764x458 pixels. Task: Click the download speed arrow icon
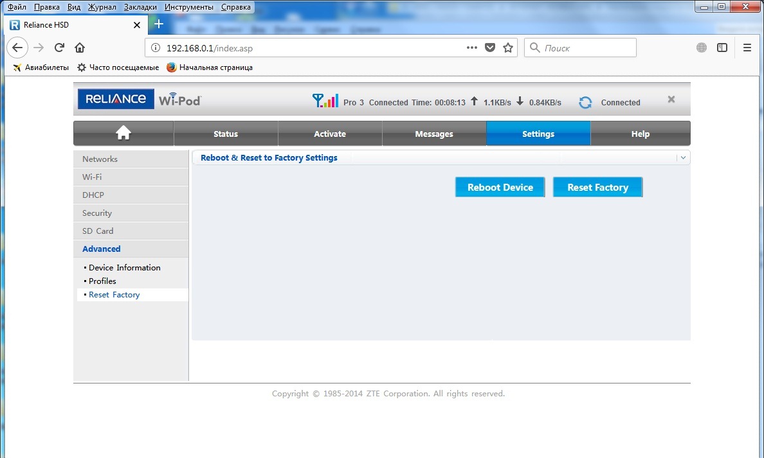click(x=520, y=101)
